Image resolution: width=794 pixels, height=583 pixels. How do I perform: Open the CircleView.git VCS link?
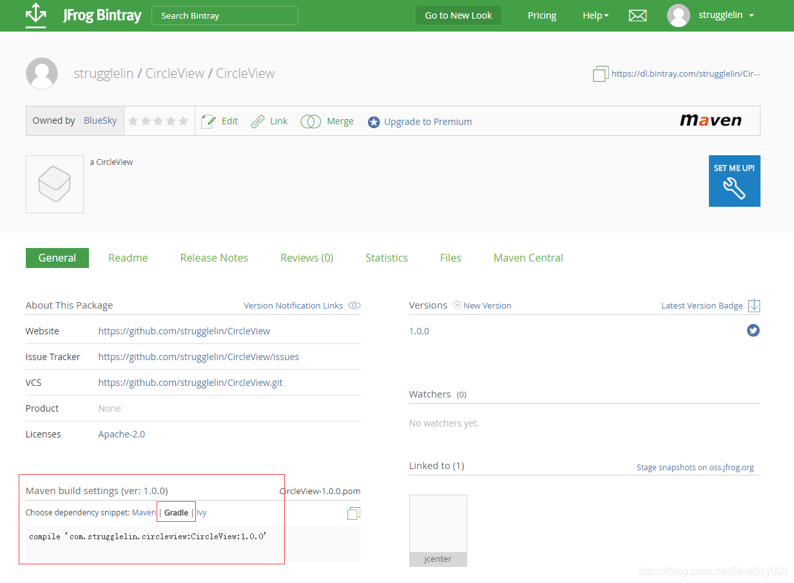point(190,383)
